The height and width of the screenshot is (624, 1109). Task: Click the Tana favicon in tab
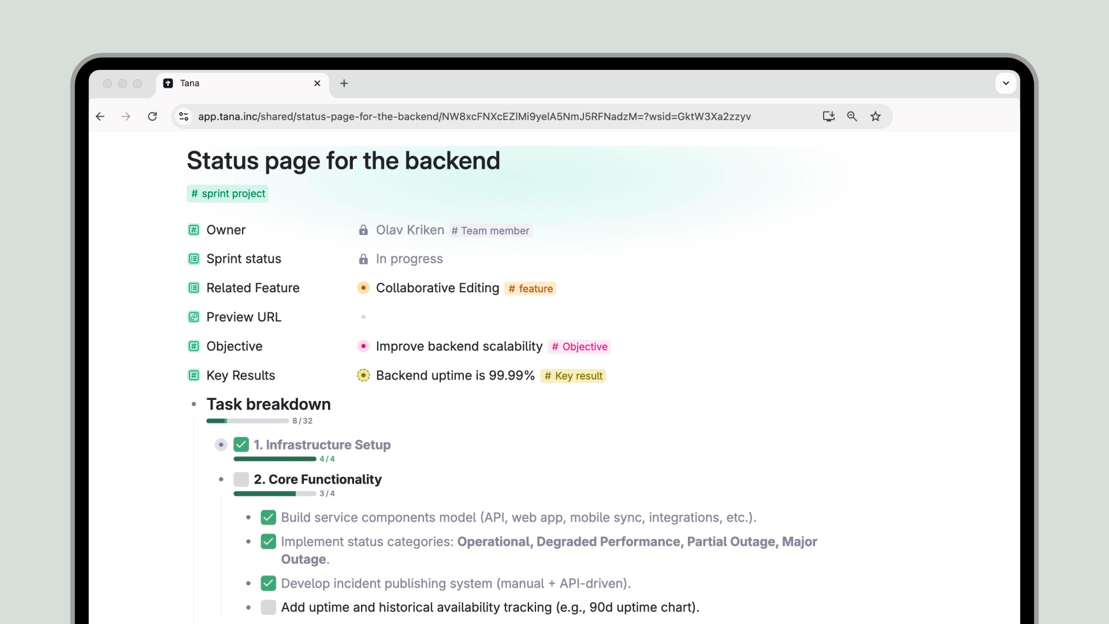[168, 83]
